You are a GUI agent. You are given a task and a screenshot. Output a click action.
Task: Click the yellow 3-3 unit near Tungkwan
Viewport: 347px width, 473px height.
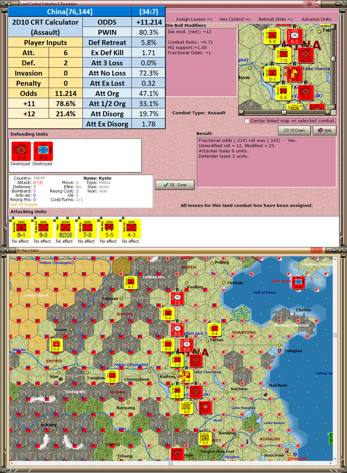tap(112, 376)
